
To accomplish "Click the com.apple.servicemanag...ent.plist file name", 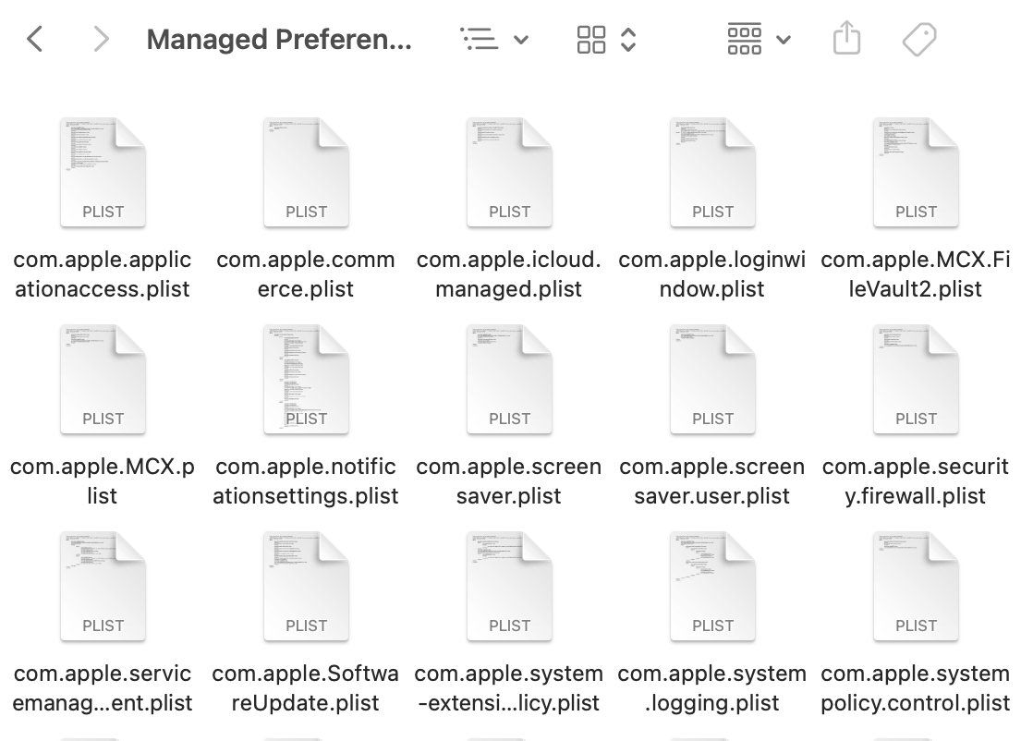I will 103,687.
